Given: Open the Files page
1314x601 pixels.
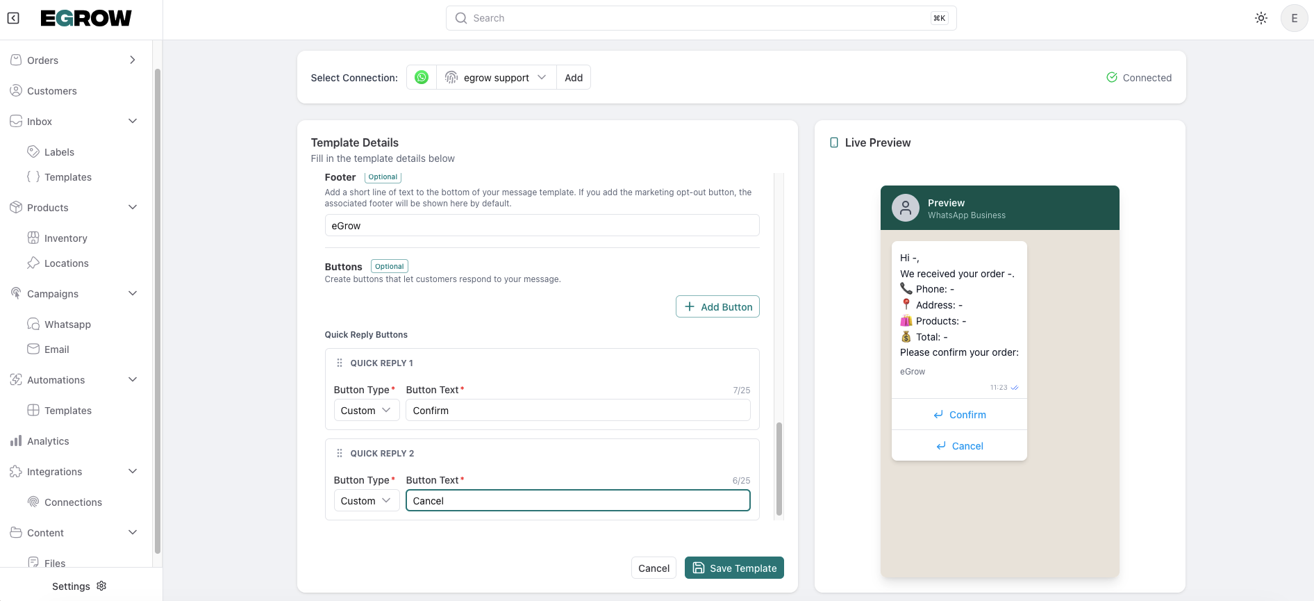Looking at the screenshot, I should pyautogui.click(x=55, y=563).
